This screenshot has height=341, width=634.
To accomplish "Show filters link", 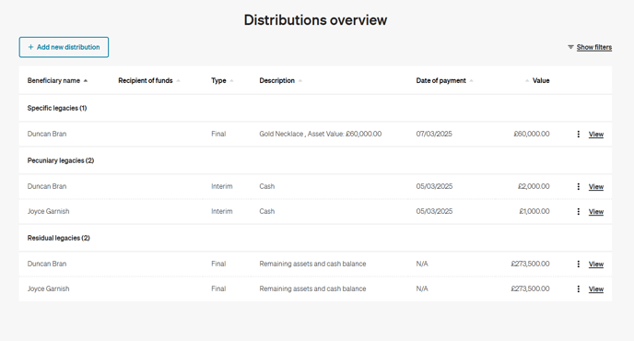I will click(594, 47).
